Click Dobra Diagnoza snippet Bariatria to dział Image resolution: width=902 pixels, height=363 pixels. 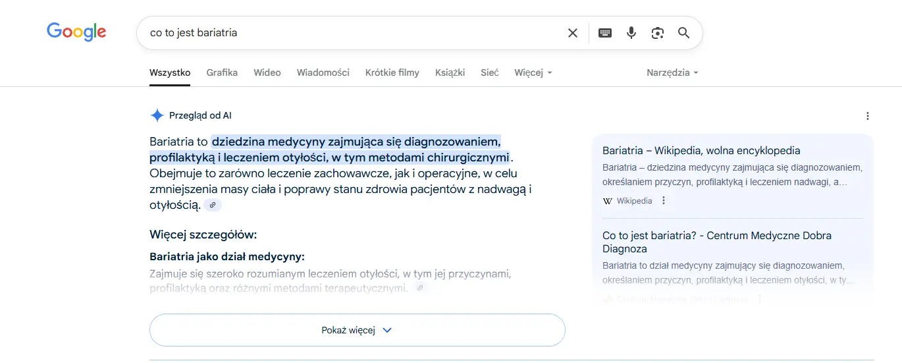coord(729,273)
